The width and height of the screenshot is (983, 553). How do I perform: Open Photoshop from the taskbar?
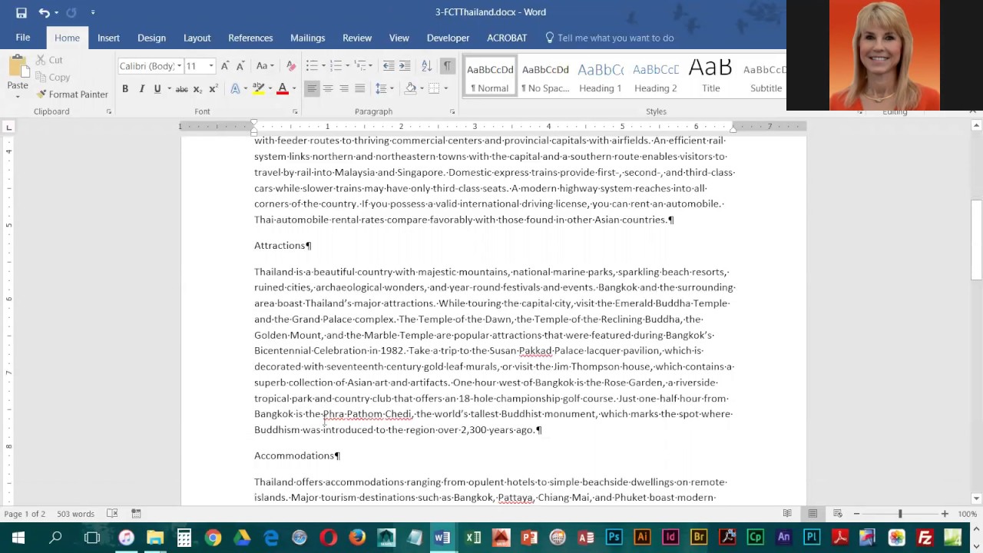(614, 538)
